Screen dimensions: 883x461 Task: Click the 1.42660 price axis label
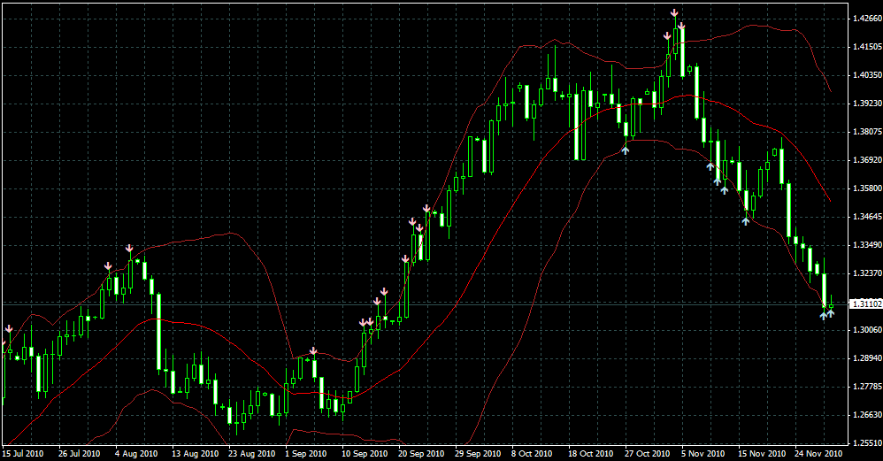tap(864, 19)
